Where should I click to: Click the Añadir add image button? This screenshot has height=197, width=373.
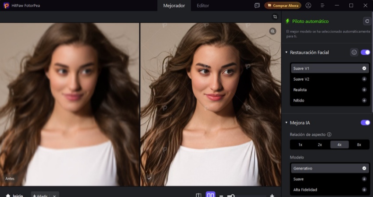point(39,196)
